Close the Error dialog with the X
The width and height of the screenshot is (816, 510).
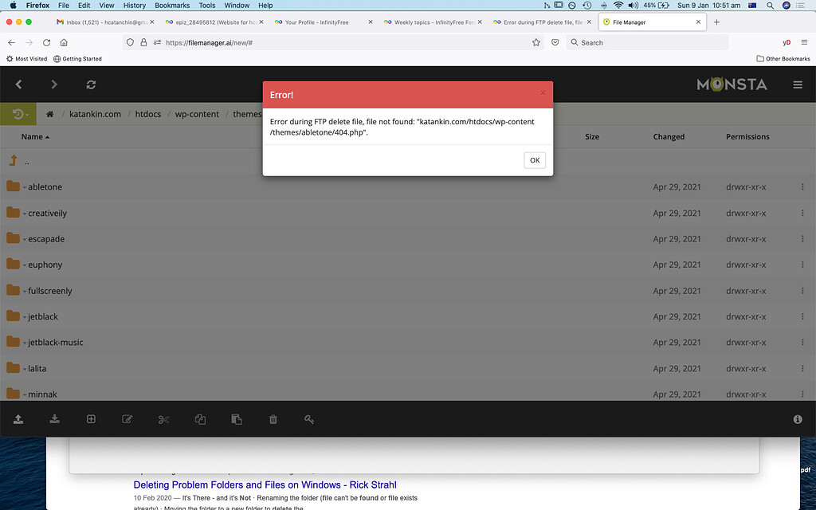click(543, 93)
